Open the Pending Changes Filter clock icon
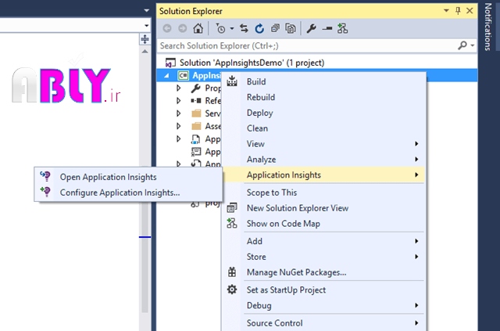This screenshot has height=331, width=500. coord(220,28)
